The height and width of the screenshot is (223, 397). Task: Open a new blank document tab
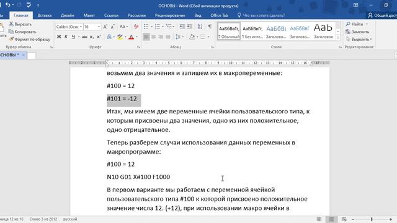coord(32,55)
